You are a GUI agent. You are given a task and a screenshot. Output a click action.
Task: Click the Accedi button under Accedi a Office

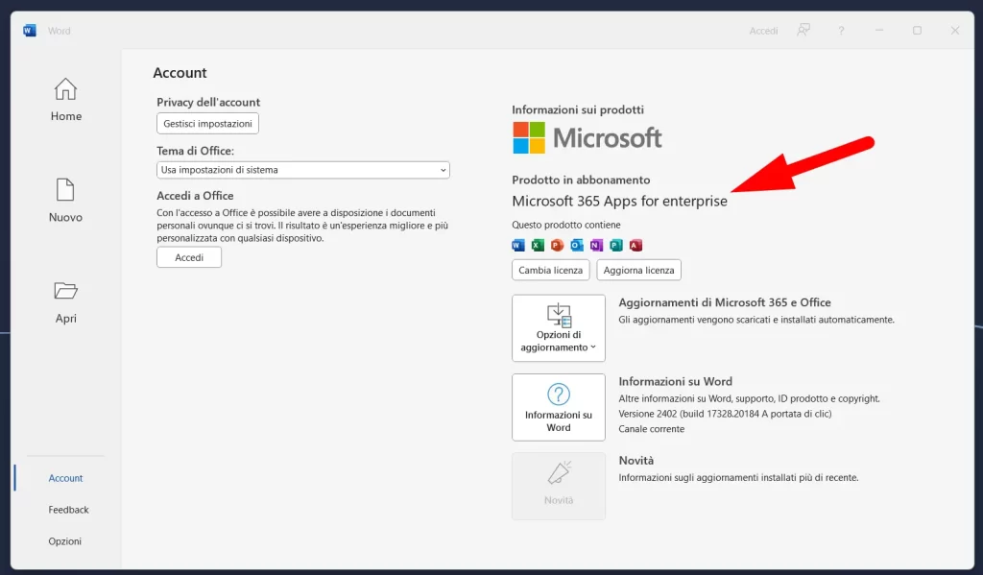tap(189, 257)
